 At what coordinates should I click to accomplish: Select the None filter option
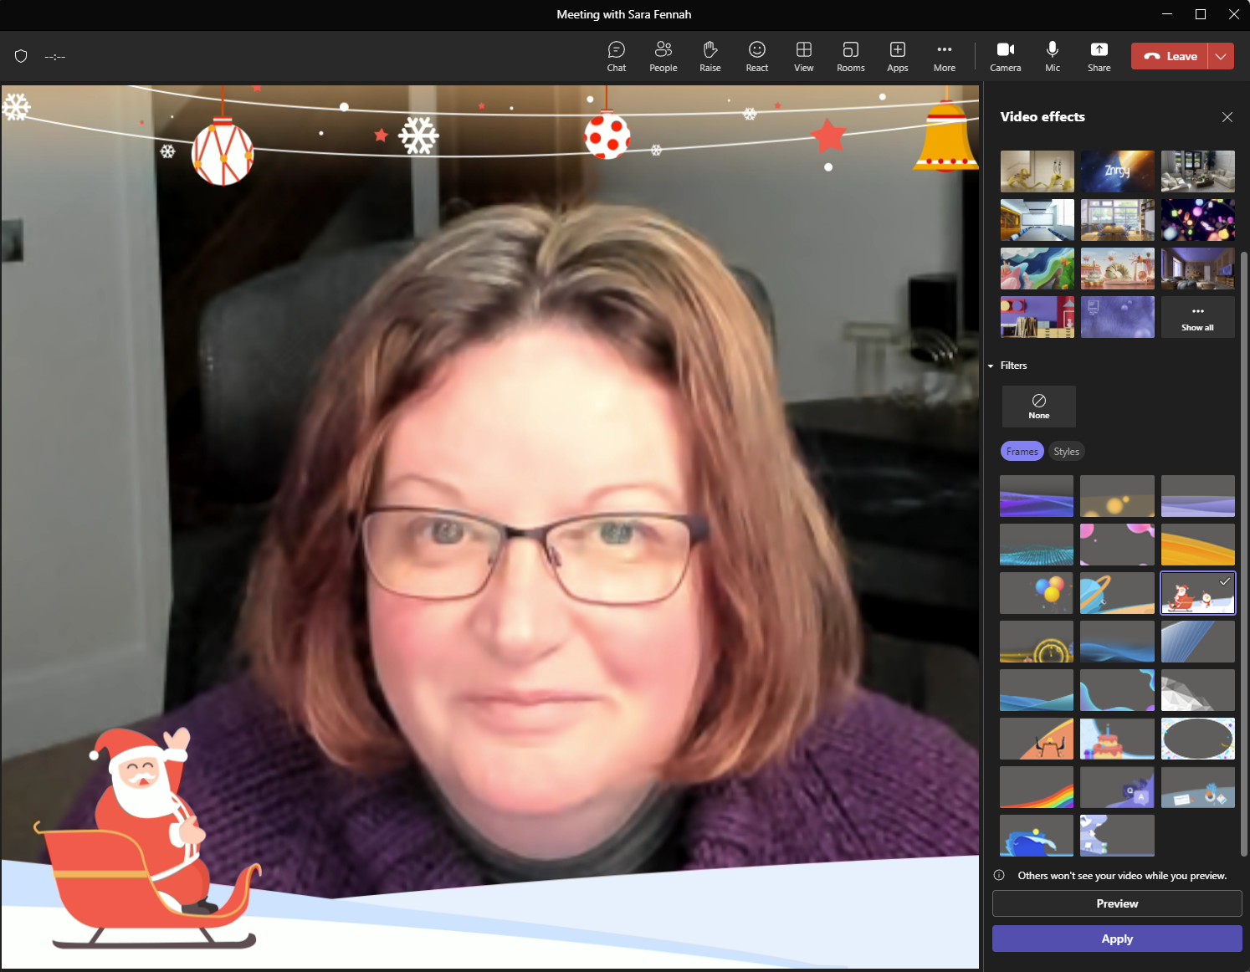pyautogui.click(x=1038, y=406)
